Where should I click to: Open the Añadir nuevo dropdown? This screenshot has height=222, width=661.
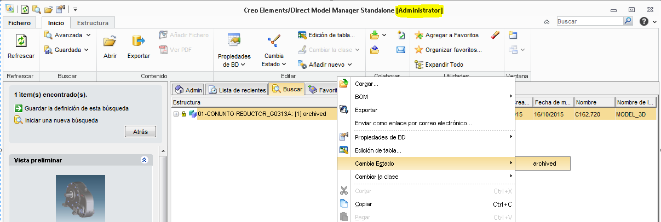[x=325, y=65]
